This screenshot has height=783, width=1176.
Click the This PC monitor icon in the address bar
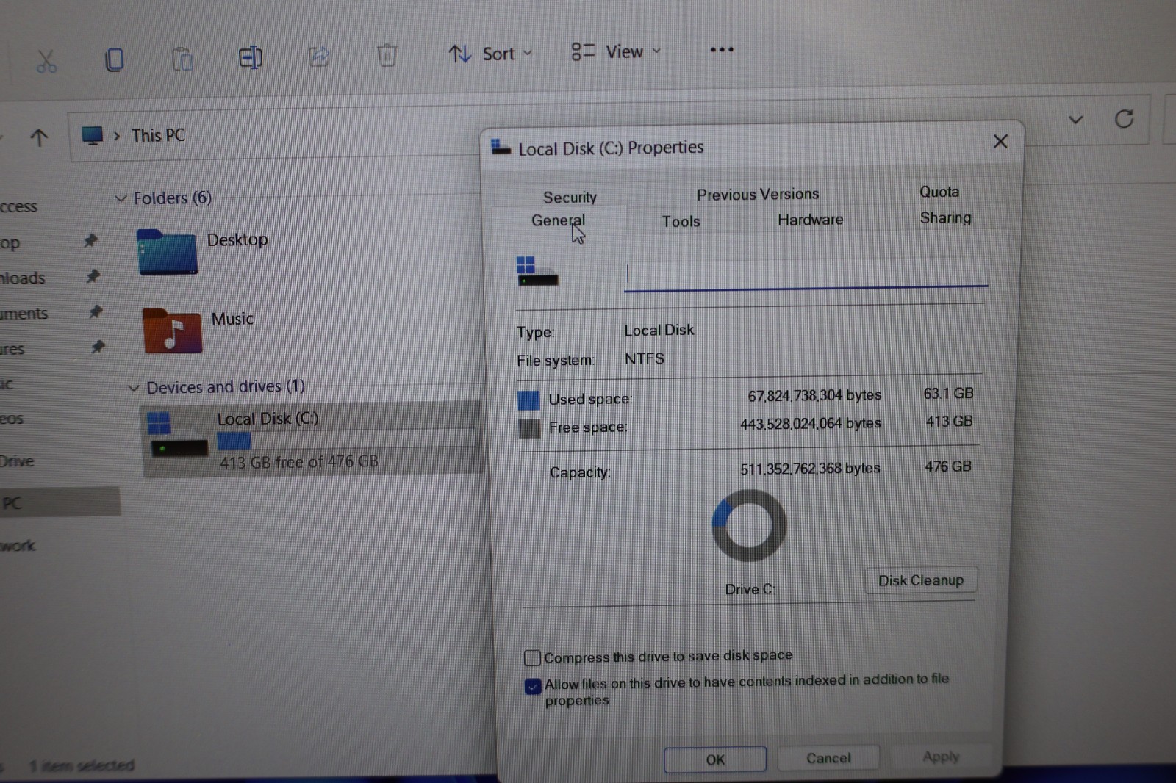click(x=92, y=135)
